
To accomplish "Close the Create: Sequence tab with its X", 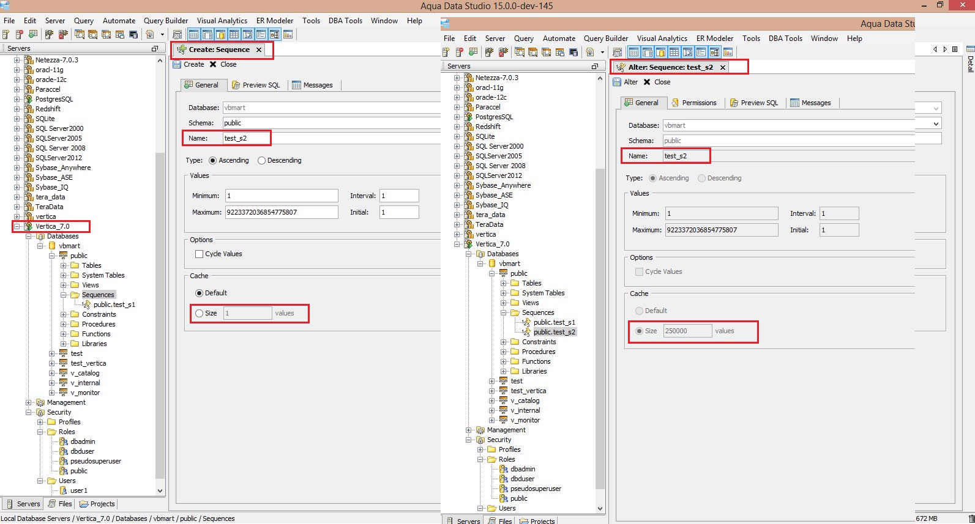I will coord(259,50).
